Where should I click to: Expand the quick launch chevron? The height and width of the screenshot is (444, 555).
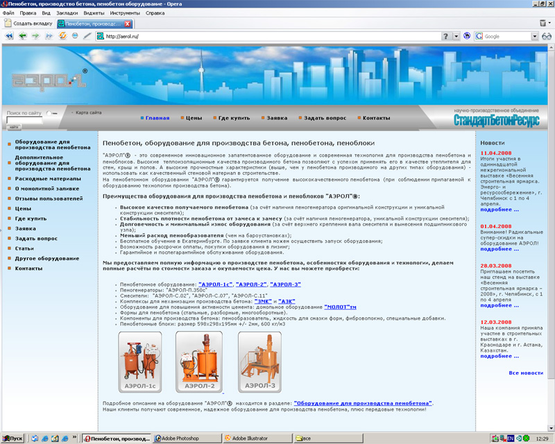[74, 438]
